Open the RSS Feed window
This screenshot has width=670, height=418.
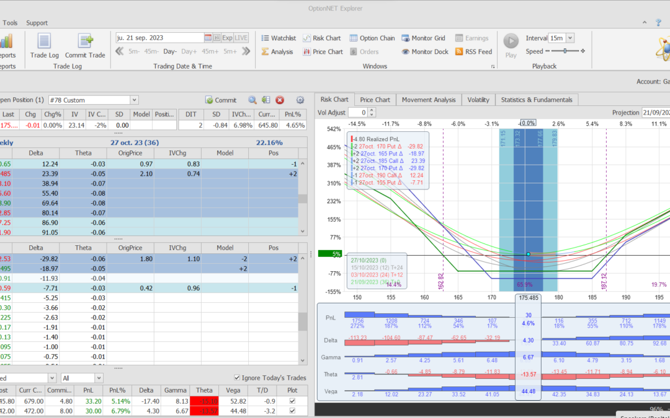473,52
